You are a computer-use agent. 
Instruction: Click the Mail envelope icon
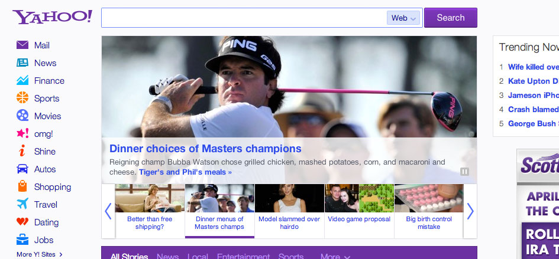pyautogui.click(x=22, y=45)
